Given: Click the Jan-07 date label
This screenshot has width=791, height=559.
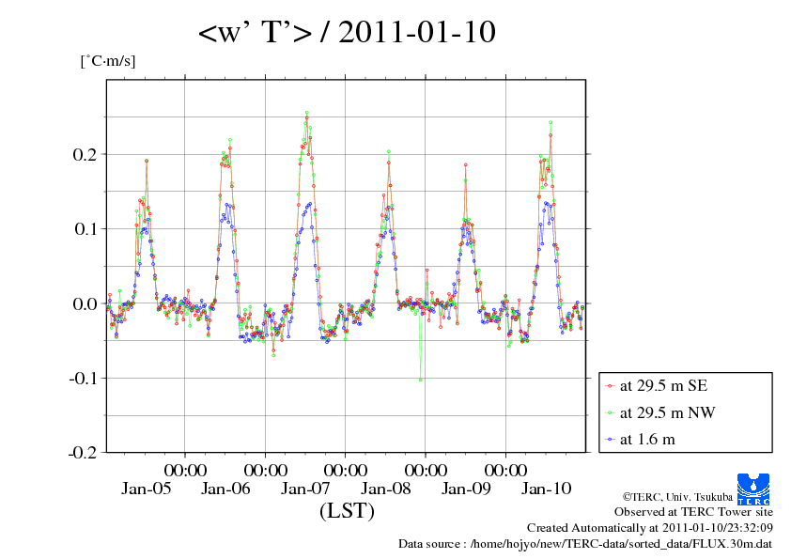Looking at the screenshot, I should pyautogui.click(x=305, y=489).
